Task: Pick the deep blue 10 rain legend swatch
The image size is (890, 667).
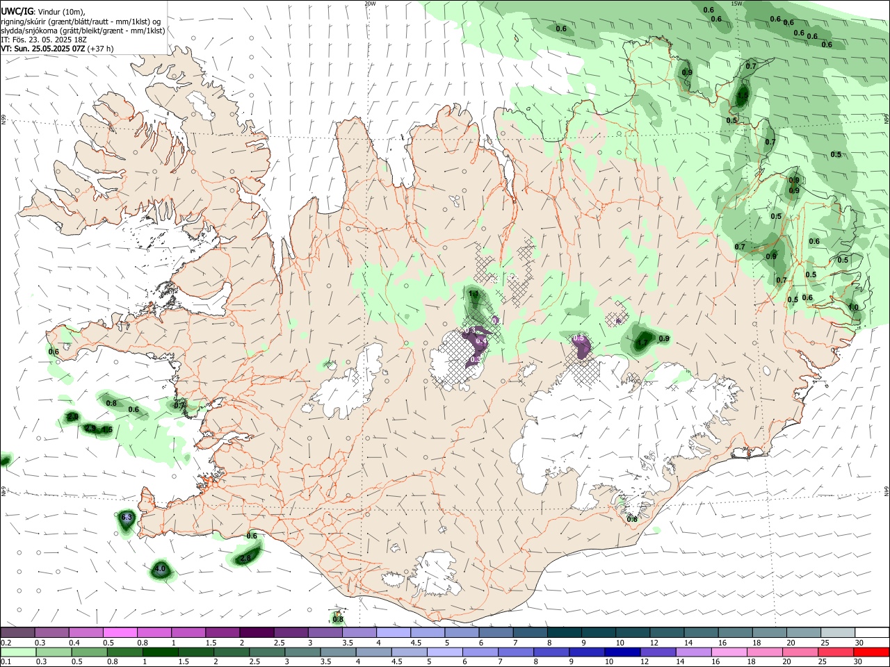Action: [622, 652]
